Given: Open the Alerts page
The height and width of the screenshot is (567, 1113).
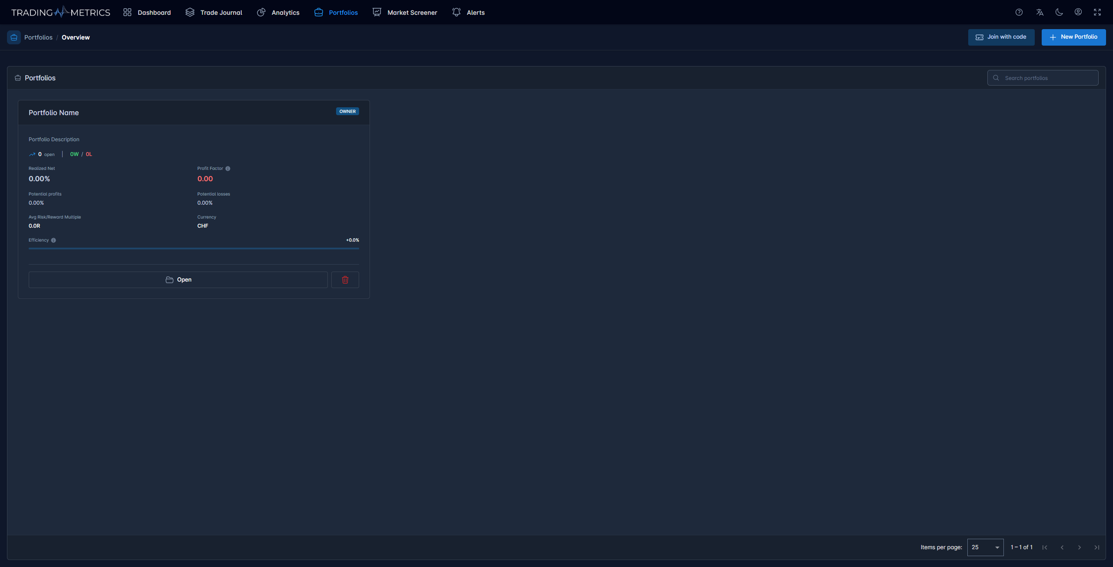Looking at the screenshot, I should point(468,13).
